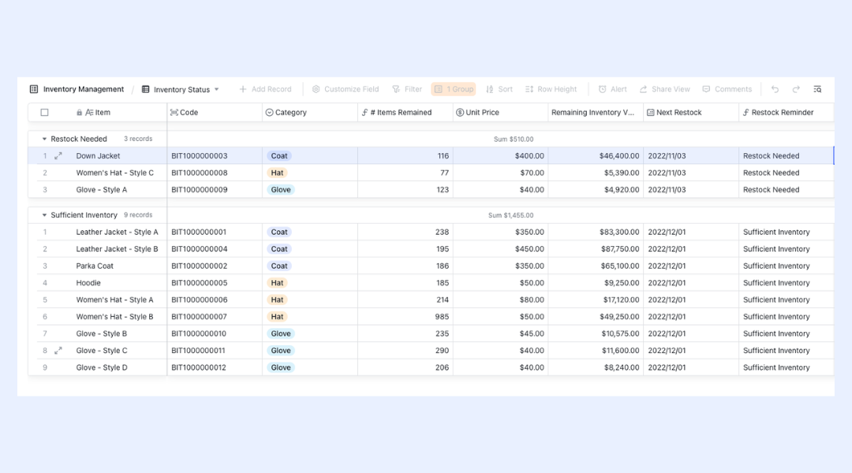Open the Filter tool
This screenshot has height=473, width=852.
(407, 89)
